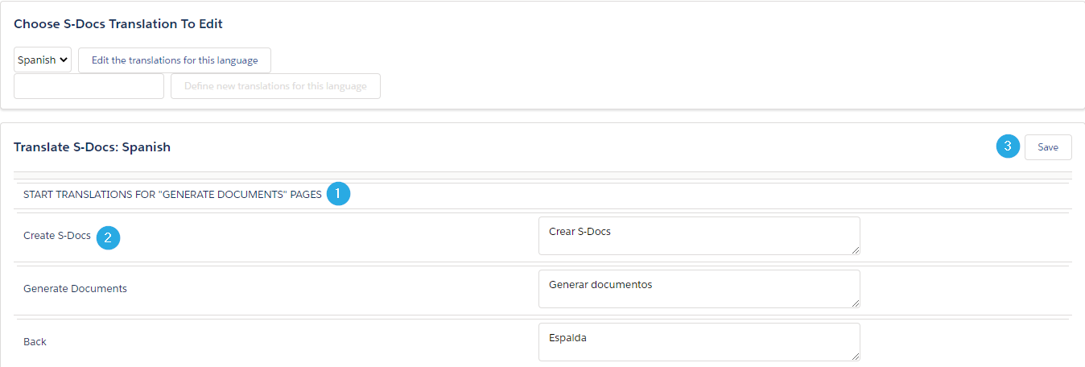Image resolution: width=1085 pixels, height=367 pixels.
Task: Select the Back source label
Action: click(35, 342)
